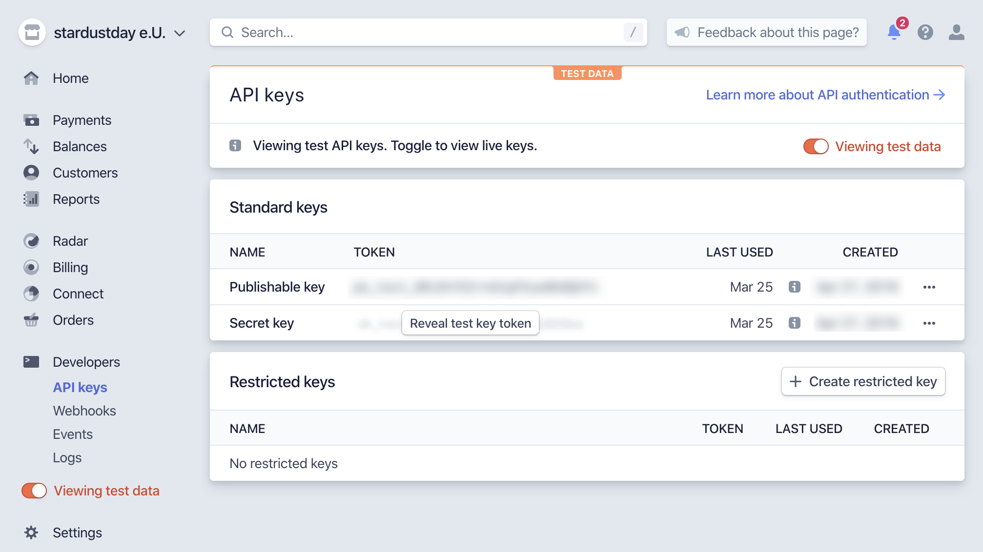Open Payments in sidebar

coord(82,120)
